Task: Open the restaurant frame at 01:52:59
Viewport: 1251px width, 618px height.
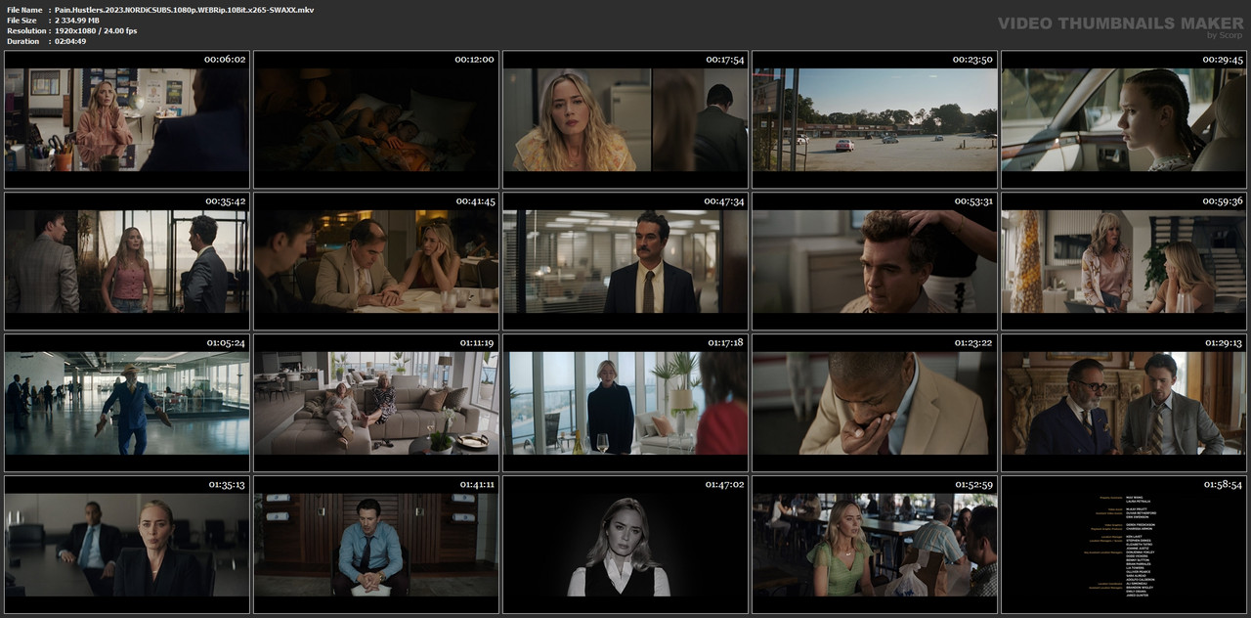Action: (875, 545)
